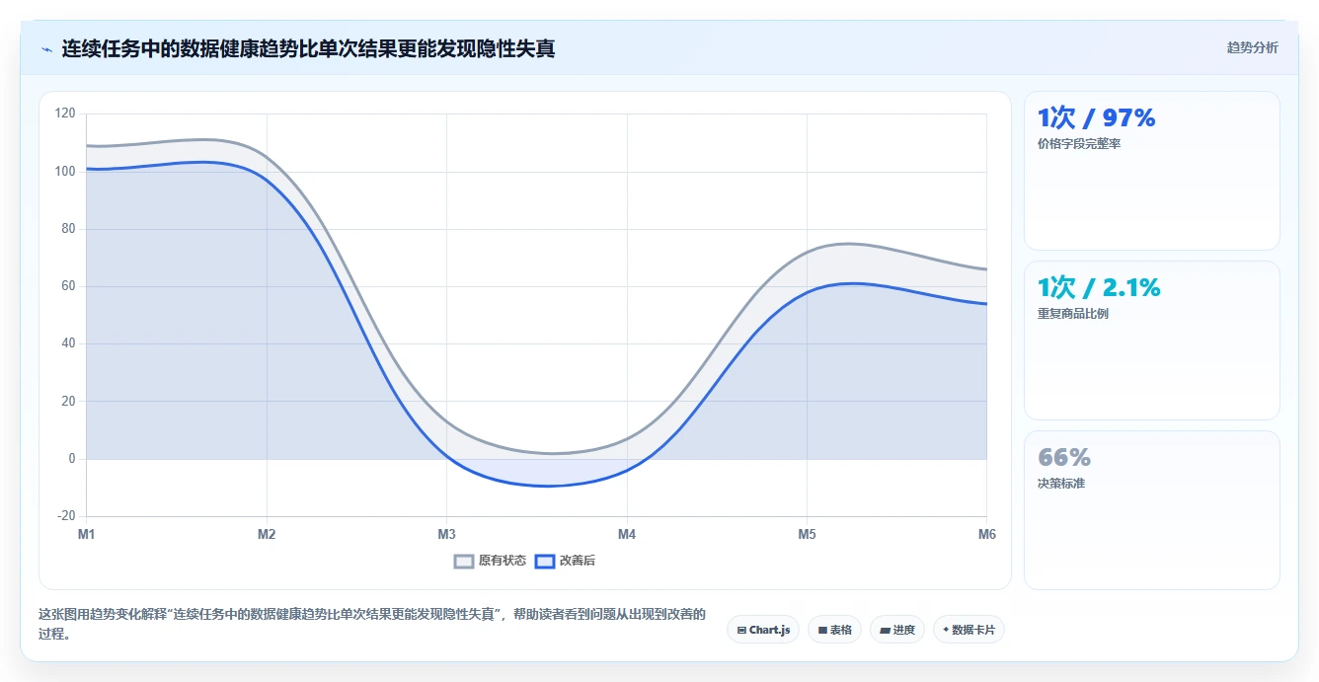Select the Chart.js tag
This screenshot has height=682, width=1319.
[763, 630]
